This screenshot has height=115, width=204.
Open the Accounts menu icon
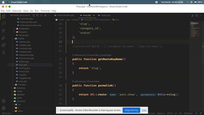[4, 101]
